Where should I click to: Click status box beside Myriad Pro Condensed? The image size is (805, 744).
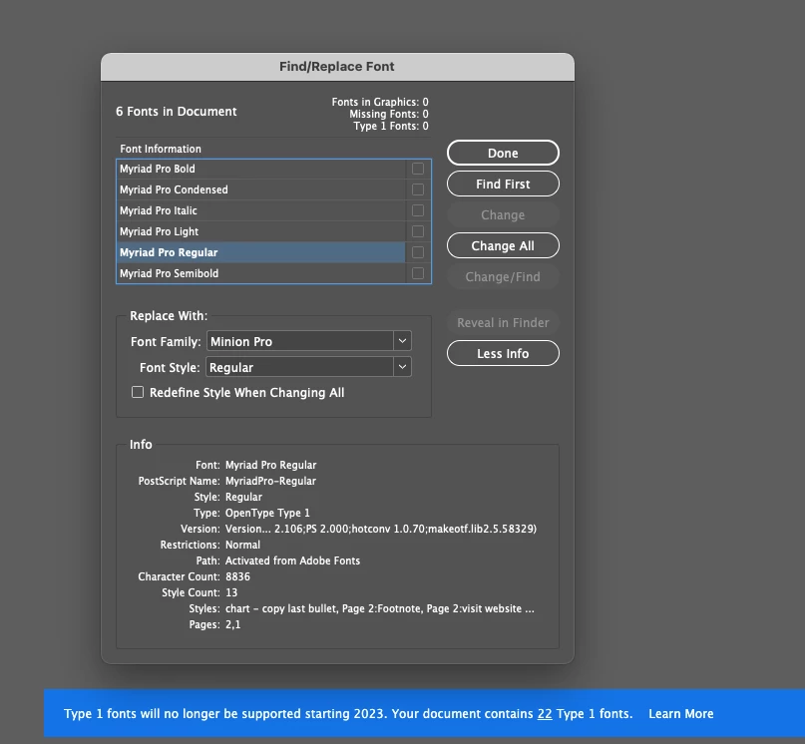click(418, 189)
